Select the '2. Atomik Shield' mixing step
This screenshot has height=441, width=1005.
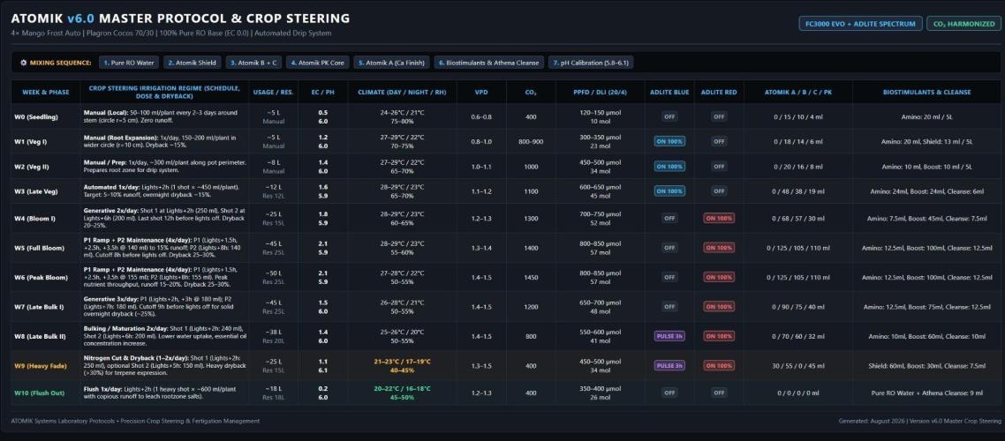point(193,63)
